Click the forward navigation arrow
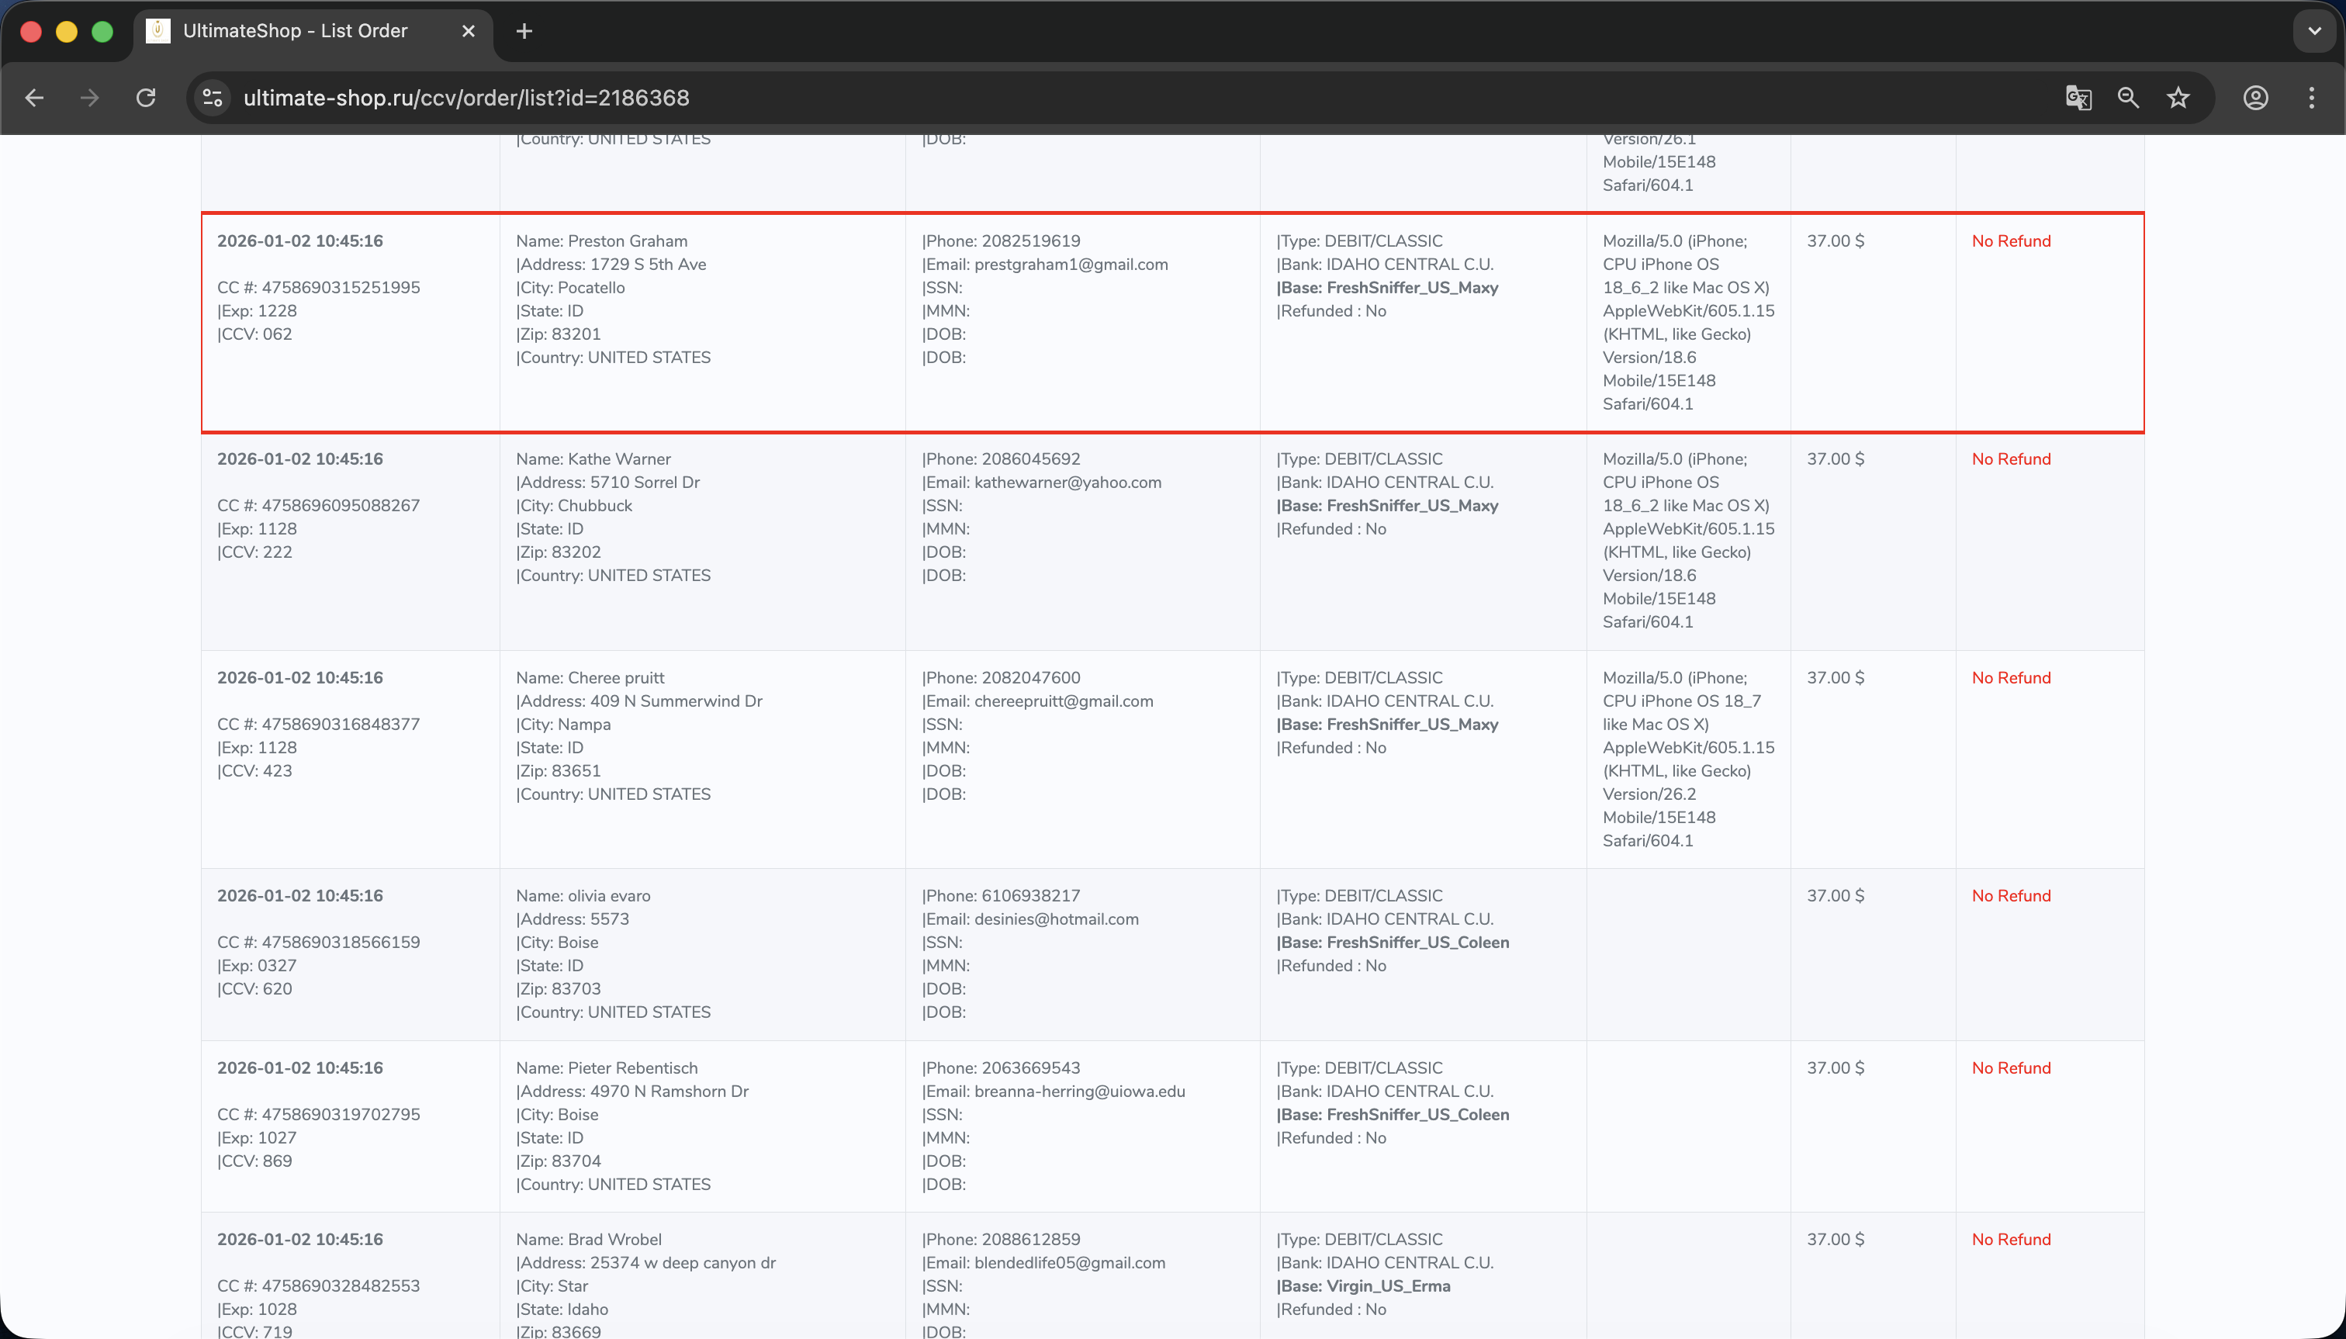Image resolution: width=2346 pixels, height=1339 pixels. pyautogui.click(x=89, y=98)
